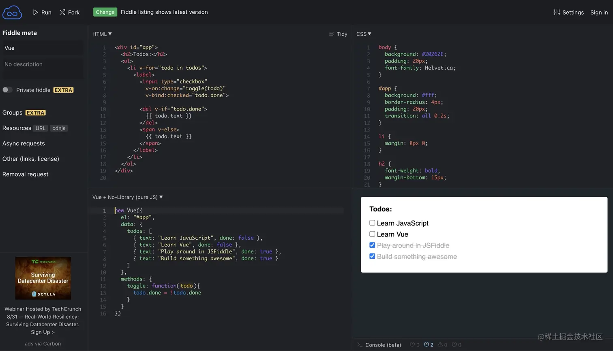
Task: Click the fiddle title field containing Vue
Action: point(43,48)
